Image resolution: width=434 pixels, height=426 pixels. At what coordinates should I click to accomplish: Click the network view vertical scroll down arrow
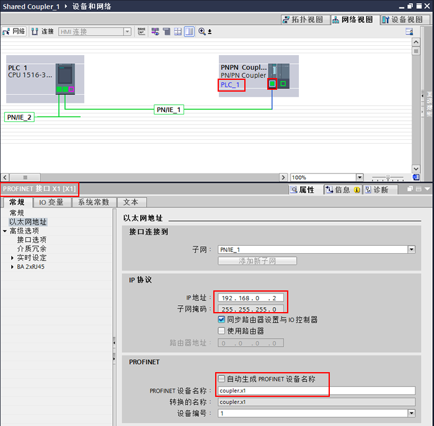pyautogui.click(x=416, y=169)
